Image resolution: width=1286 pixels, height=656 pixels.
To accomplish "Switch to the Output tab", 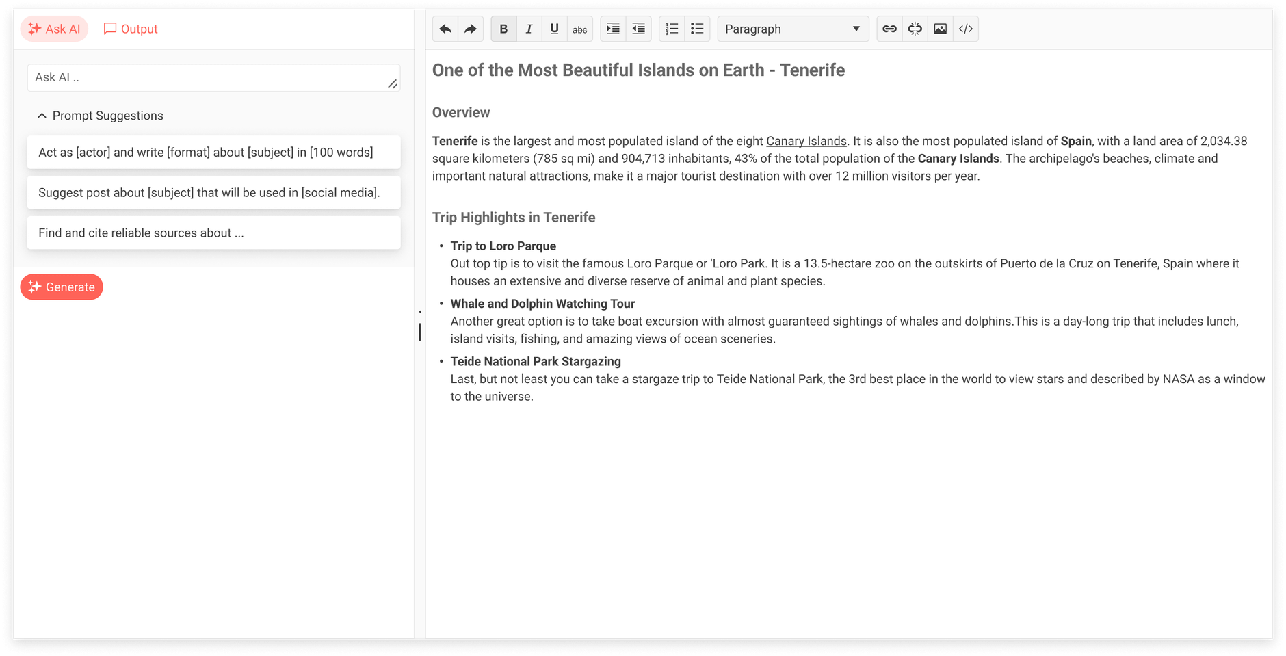I will (131, 29).
